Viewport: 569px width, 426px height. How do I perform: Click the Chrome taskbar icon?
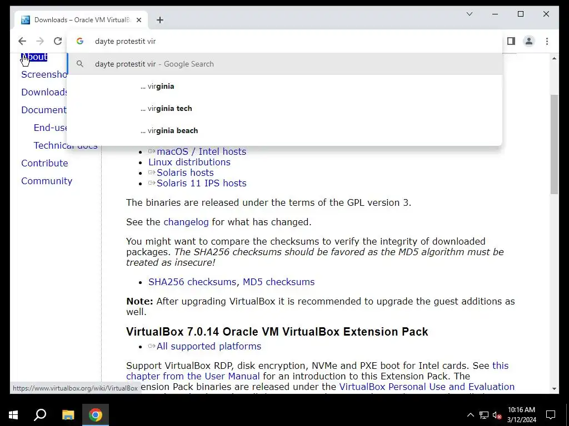click(96, 415)
